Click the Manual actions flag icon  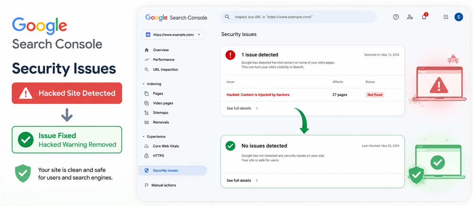click(x=147, y=185)
